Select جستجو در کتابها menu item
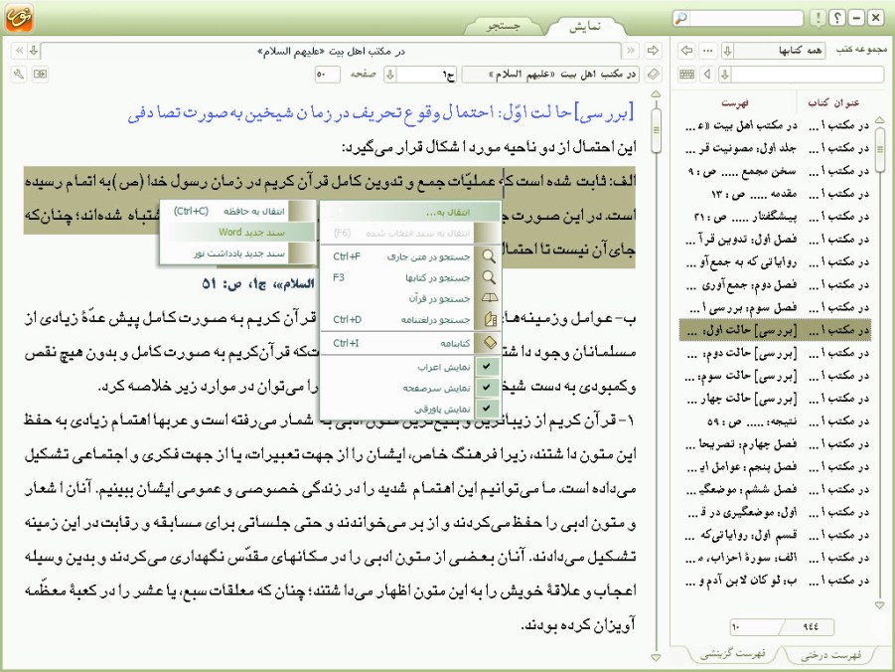The height and width of the screenshot is (672, 895). point(411,277)
